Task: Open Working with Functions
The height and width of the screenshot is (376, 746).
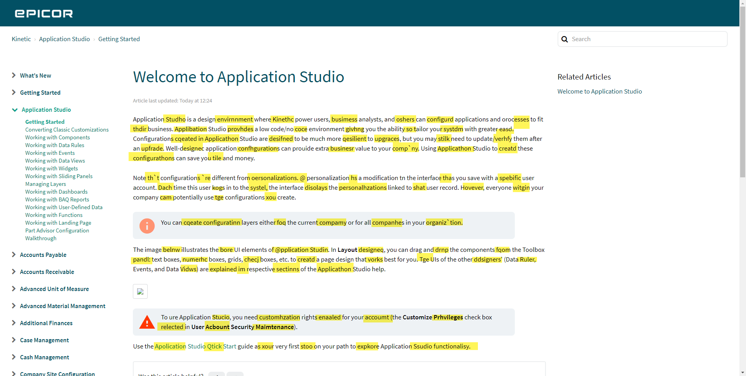Action: pyautogui.click(x=54, y=215)
